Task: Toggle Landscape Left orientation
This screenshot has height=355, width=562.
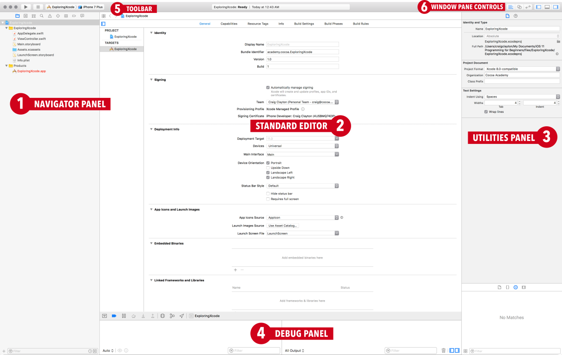Action: tap(268, 173)
